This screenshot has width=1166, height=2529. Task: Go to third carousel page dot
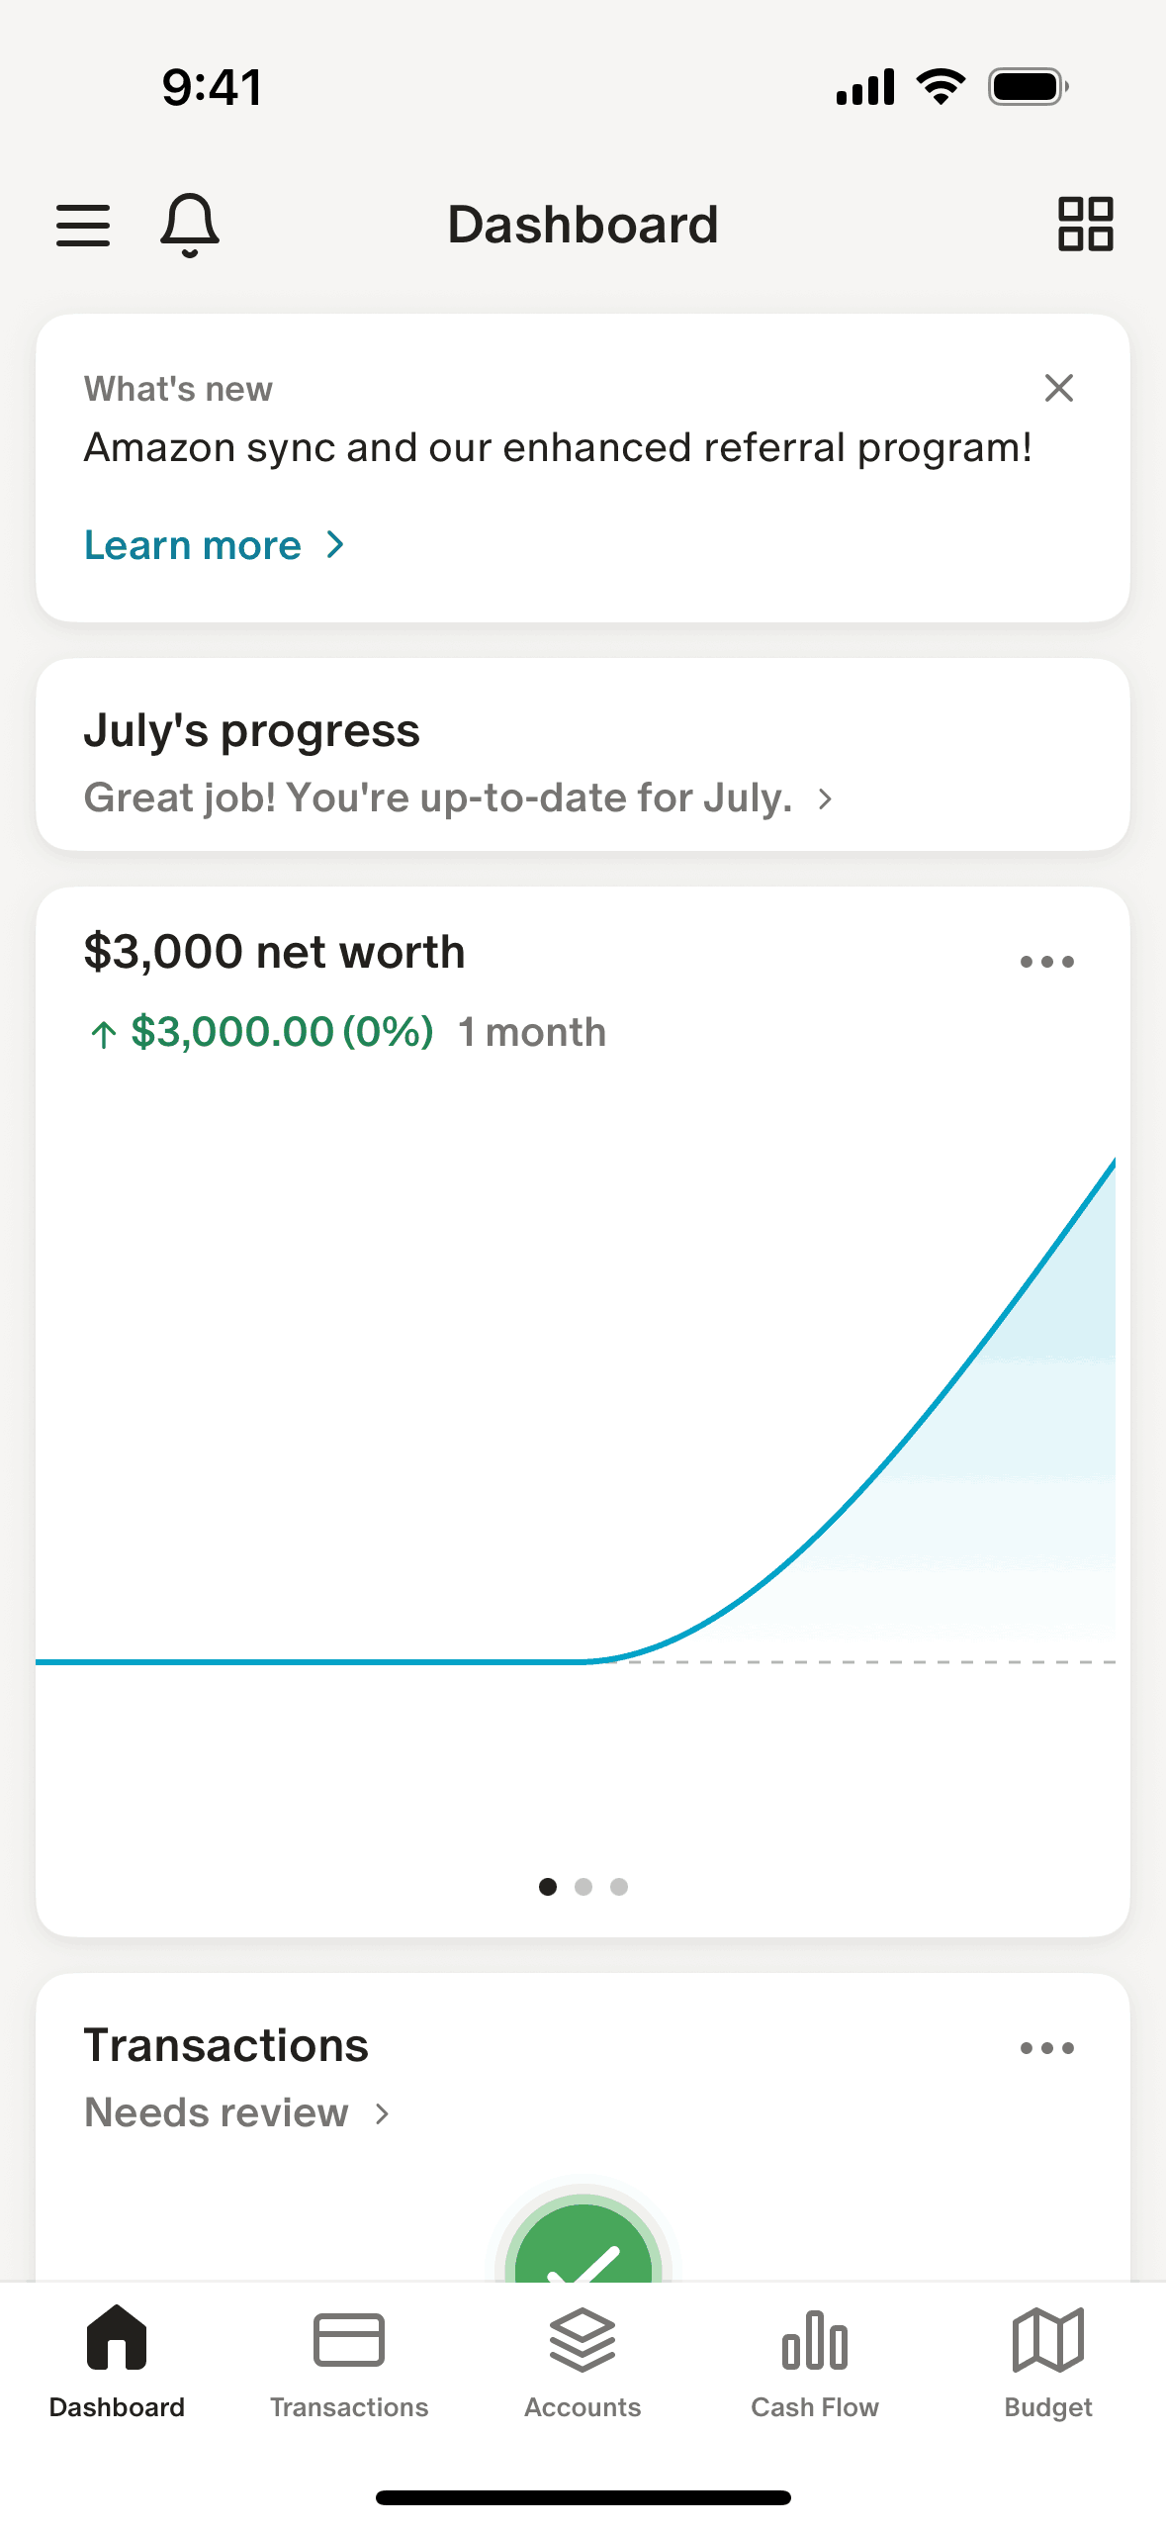(x=619, y=1887)
